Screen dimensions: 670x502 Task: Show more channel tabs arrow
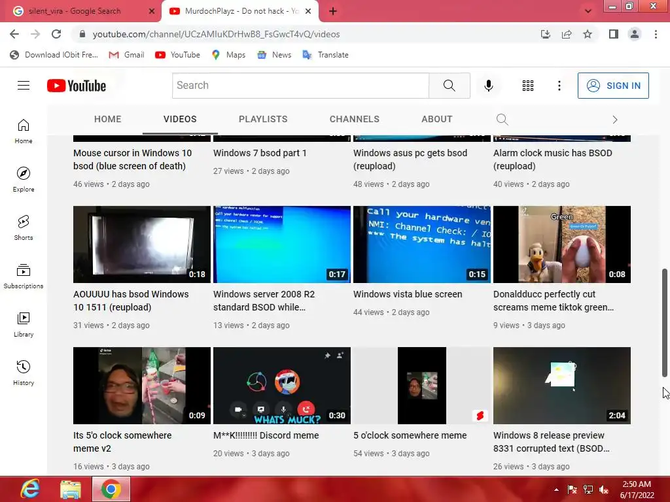(615, 120)
